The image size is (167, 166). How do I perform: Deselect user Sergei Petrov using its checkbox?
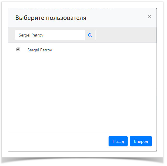pyautogui.click(x=18, y=50)
